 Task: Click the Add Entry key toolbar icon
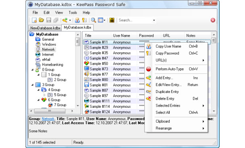[65, 20]
